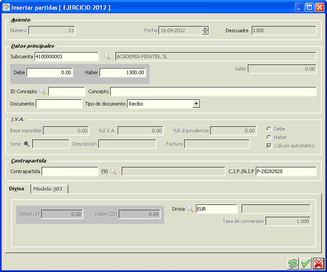
Task: Click the Tasa de conversión field
Action: coord(288,221)
